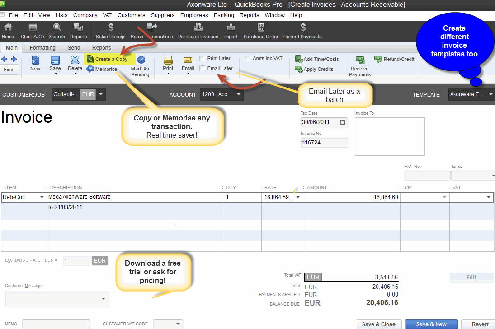Click Create a Copy
Screen dimensions: 495x329
point(107,59)
